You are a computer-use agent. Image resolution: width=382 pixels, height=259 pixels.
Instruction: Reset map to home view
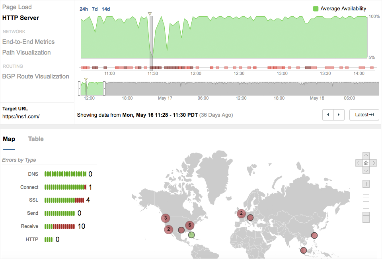coord(366,163)
